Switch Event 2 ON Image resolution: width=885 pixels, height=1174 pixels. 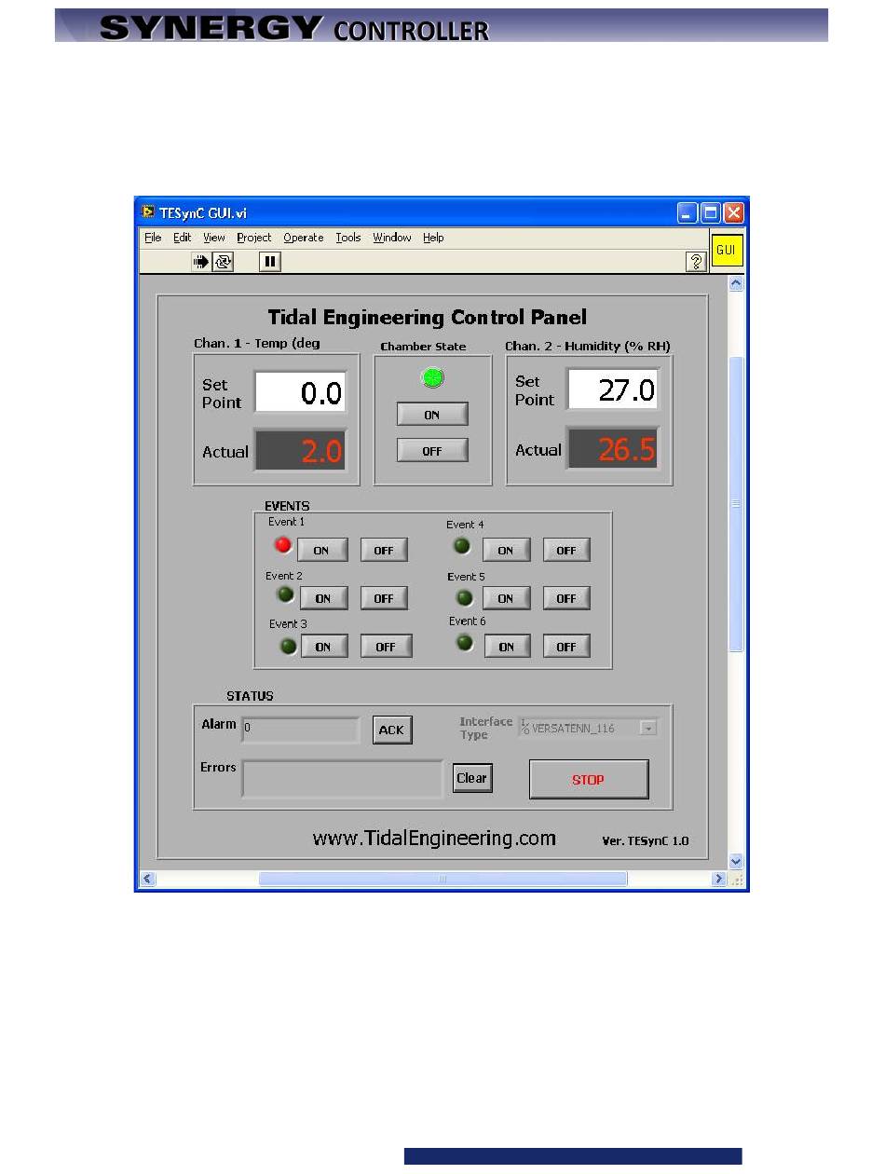pyautogui.click(x=323, y=598)
